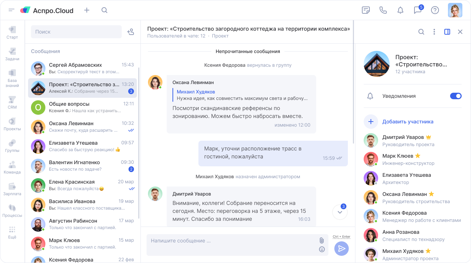Image resolution: width=471 pixels, height=263 pixels.
Task: Open the notifications bell in header
Action: coord(400,10)
